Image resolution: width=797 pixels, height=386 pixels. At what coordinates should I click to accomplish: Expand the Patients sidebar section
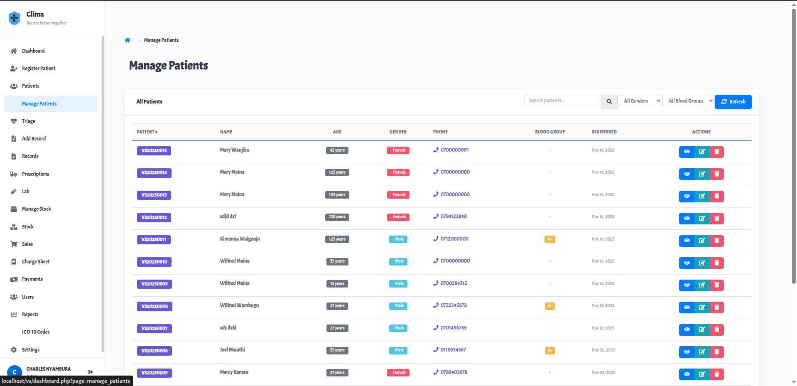pos(31,86)
